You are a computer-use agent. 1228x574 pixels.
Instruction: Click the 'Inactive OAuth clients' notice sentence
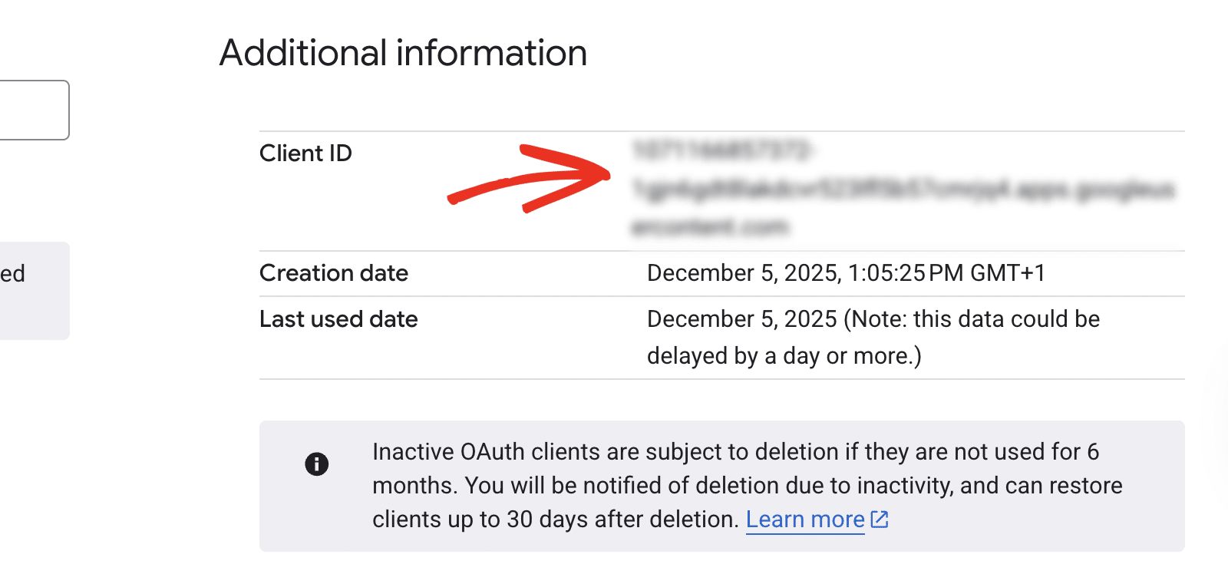tap(735, 452)
